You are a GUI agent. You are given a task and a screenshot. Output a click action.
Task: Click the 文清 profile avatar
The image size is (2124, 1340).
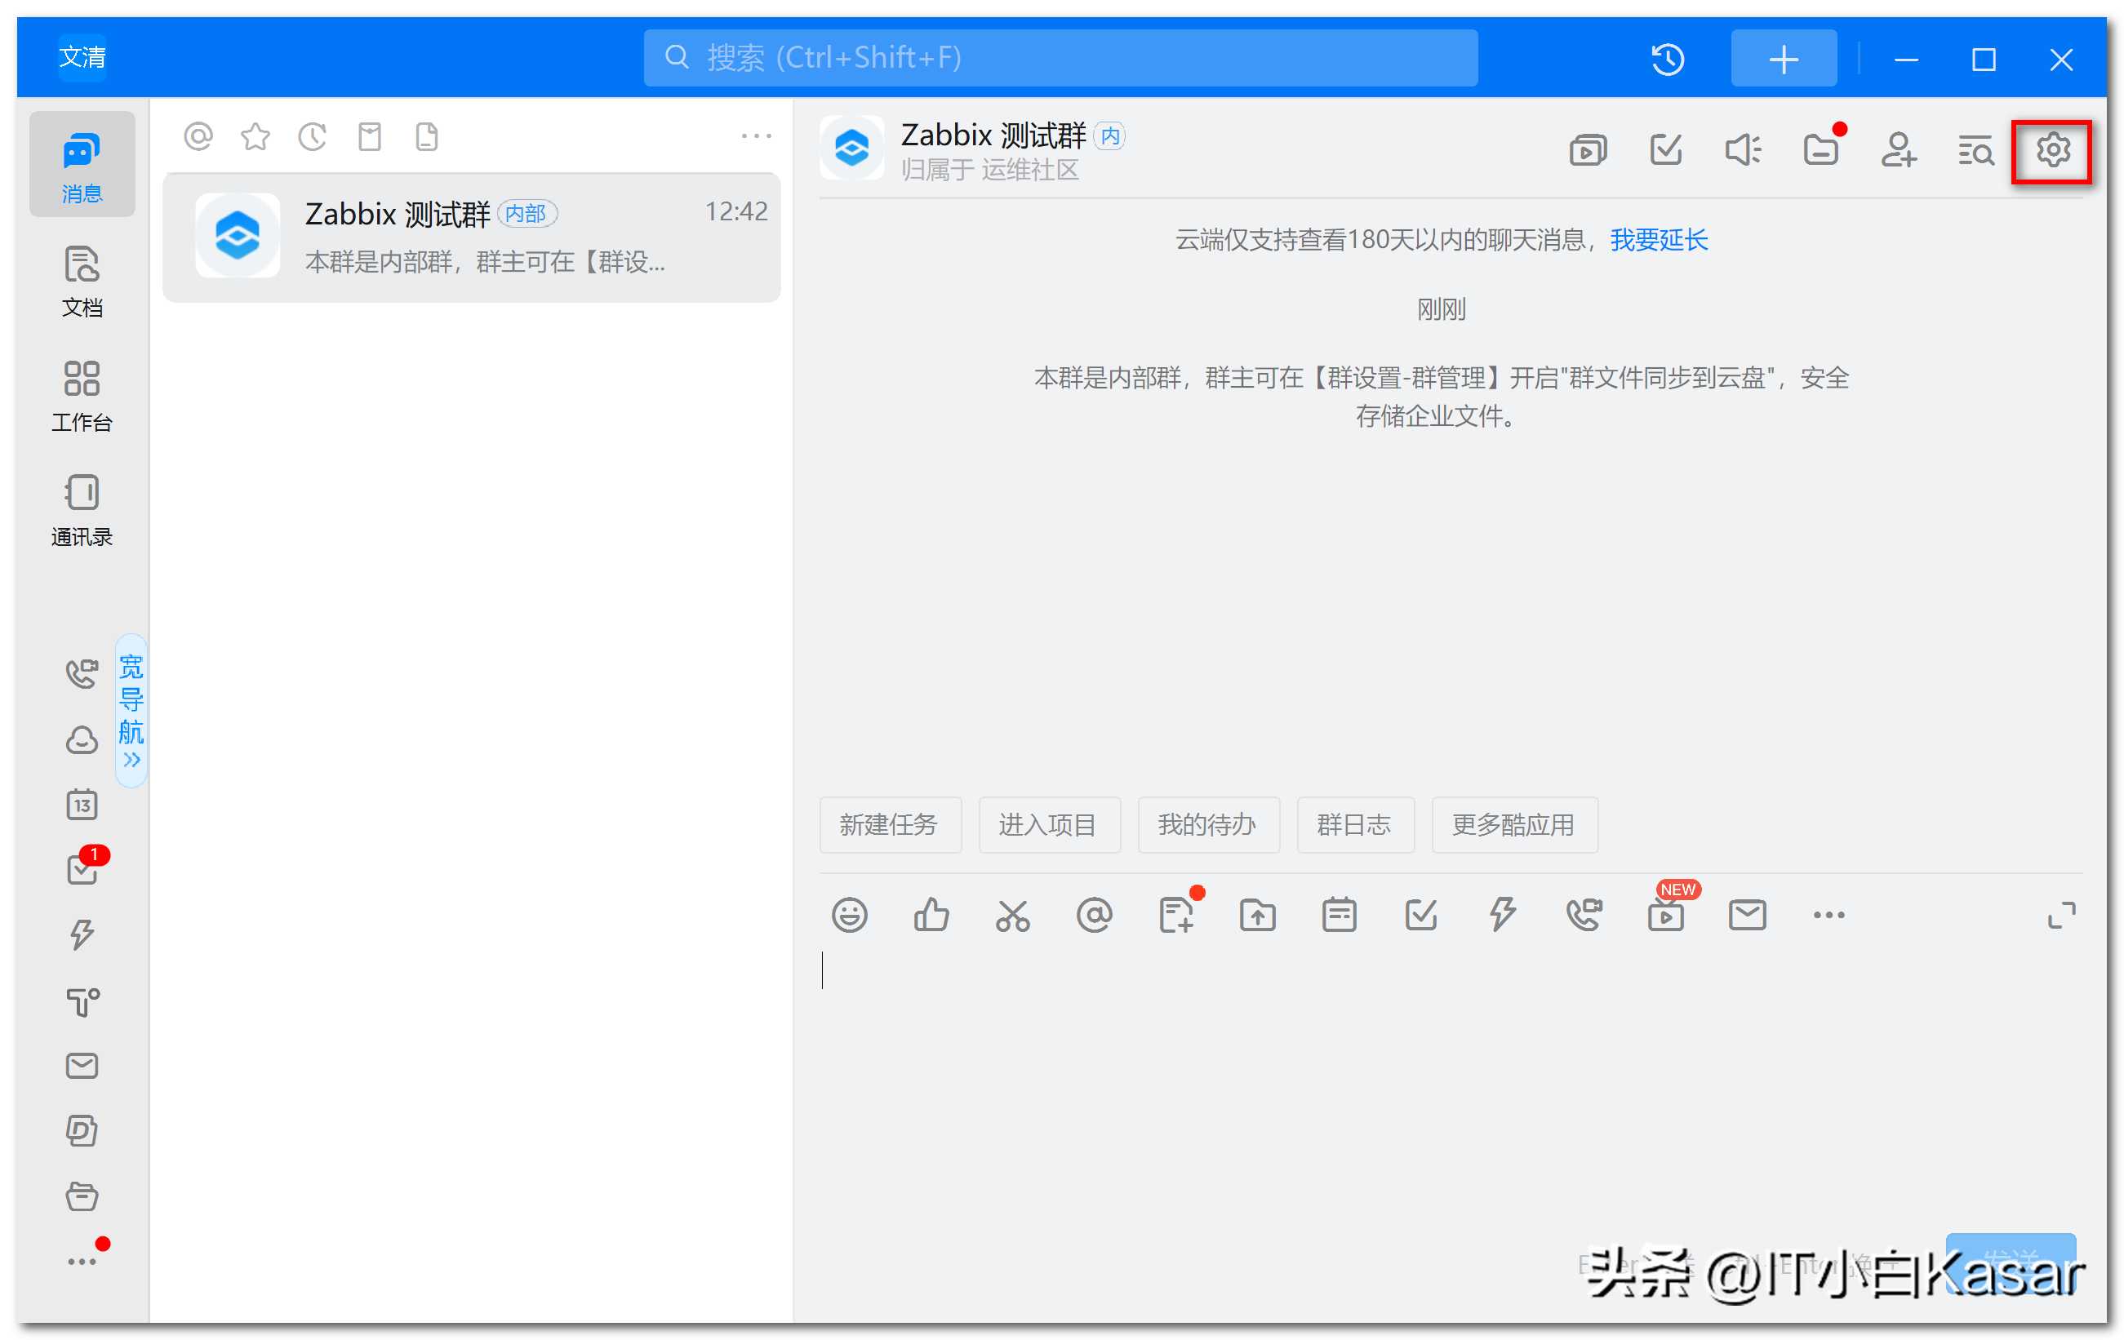click(x=82, y=57)
